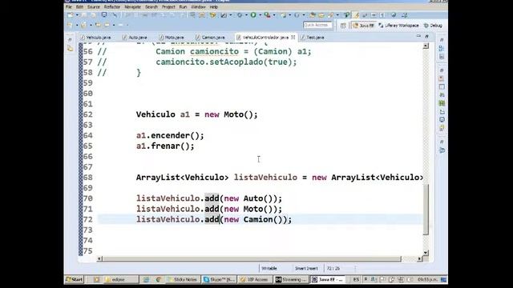
Task: Click the green Run button in toolbar
Action: click(x=253, y=15)
